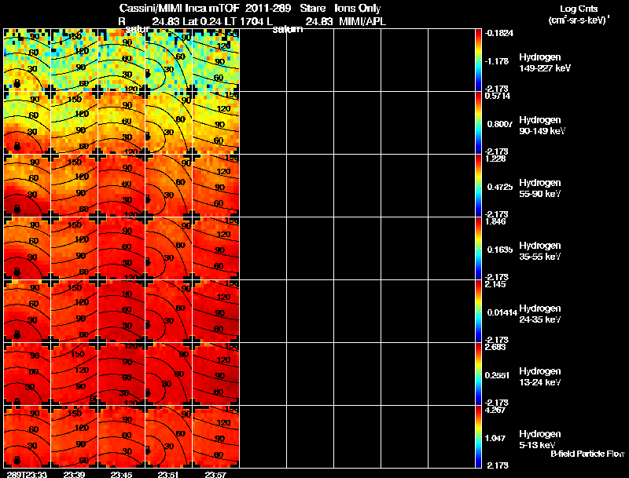The width and height of the screenshot is (629, 478).
Task: Click the '23:51' time label
Action: [168, 474]
